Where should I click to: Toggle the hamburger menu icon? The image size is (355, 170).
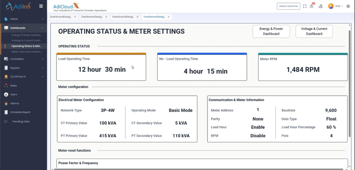(x=41, y=6)
